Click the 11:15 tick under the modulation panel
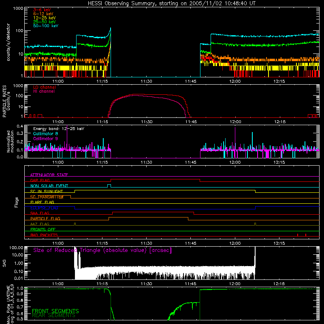This screenshot has width=324, height=324. (x=102, y=162)
